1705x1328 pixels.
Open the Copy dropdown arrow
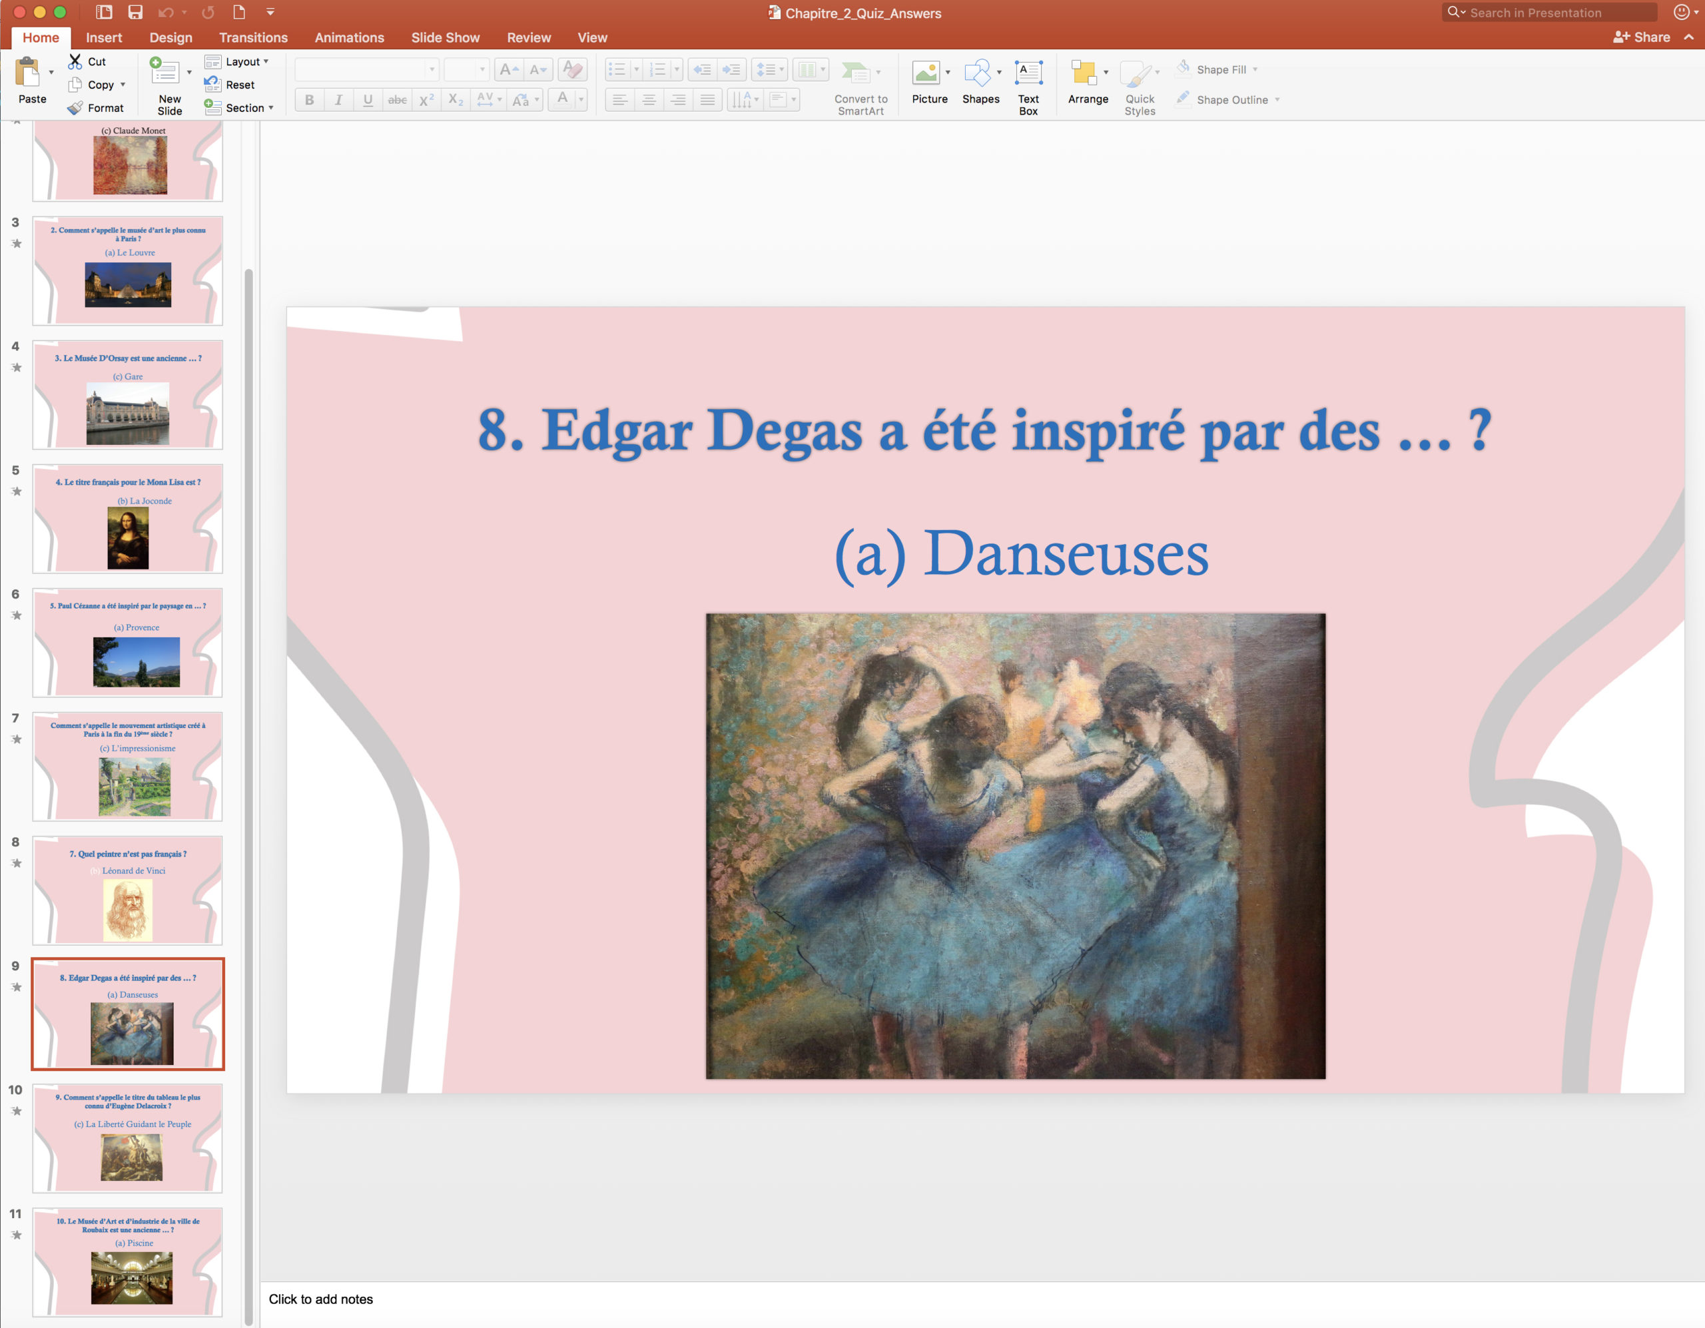coord(123,85)
